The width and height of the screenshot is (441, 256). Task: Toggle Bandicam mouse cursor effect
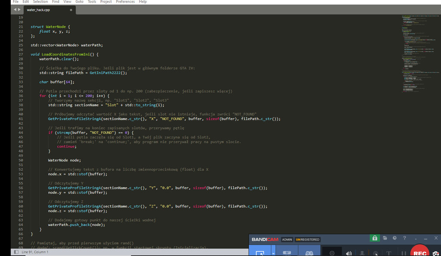[376, 253]
